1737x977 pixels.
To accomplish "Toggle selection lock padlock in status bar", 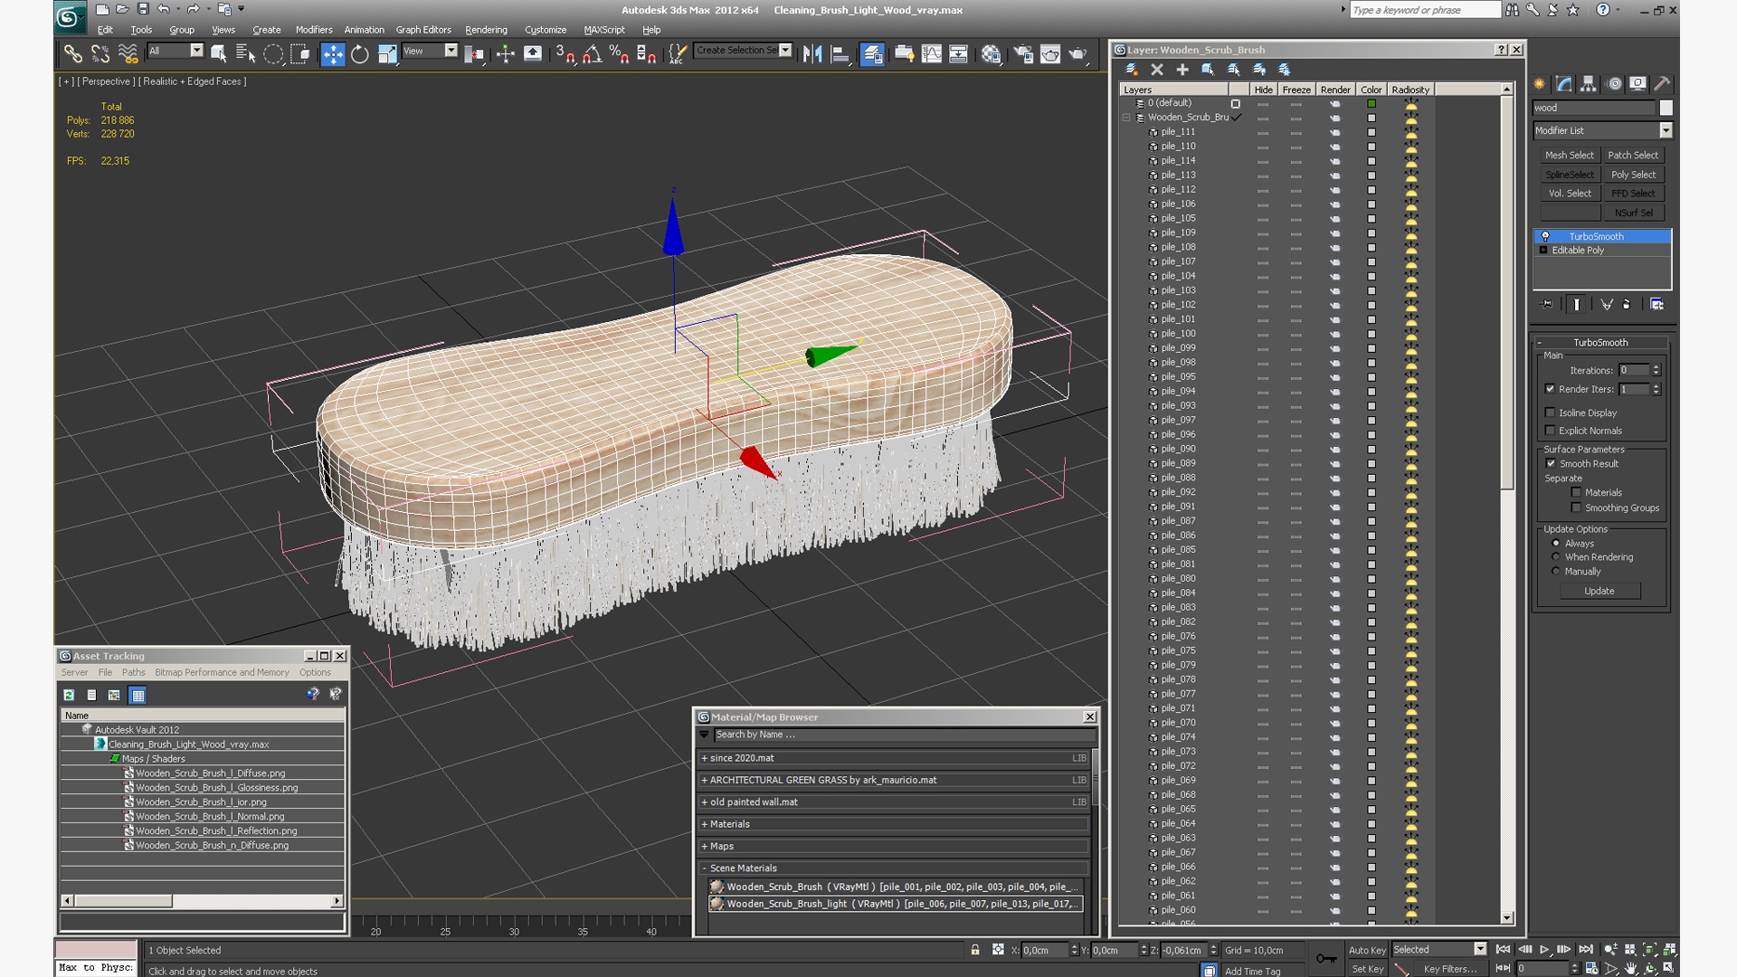I will coord(974,950).
